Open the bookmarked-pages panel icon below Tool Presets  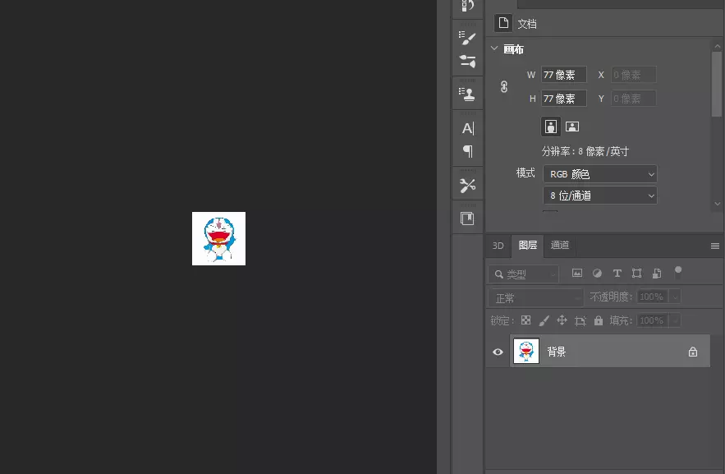(467, 219)
